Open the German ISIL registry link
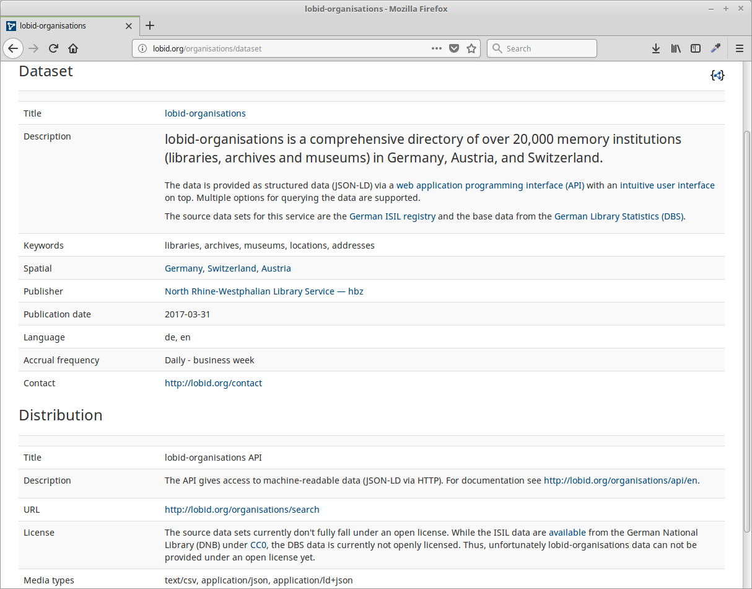Viewport: 752px width, 589px height. click(392, 216)
